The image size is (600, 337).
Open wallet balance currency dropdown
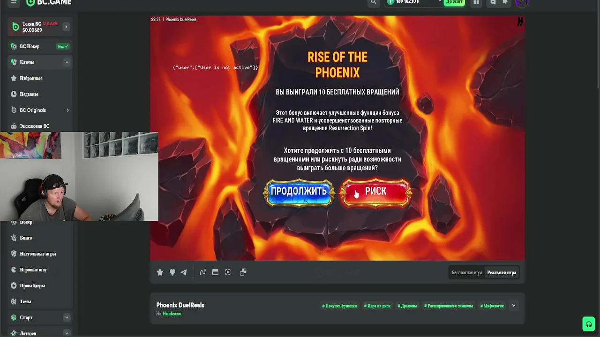pyautogui.click(x=440, y=2)
